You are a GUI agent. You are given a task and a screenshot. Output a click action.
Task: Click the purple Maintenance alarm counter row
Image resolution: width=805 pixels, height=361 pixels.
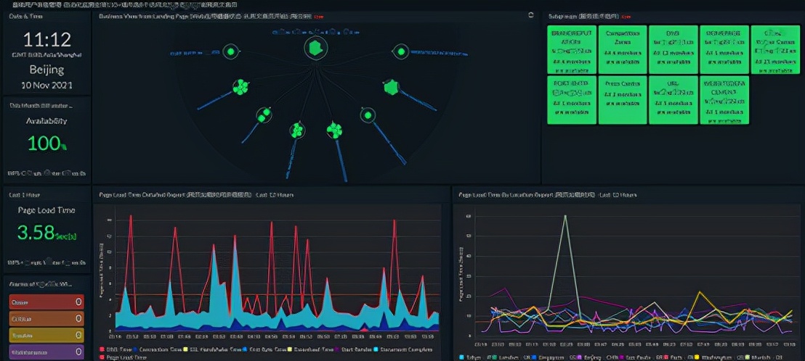[46, 352]
